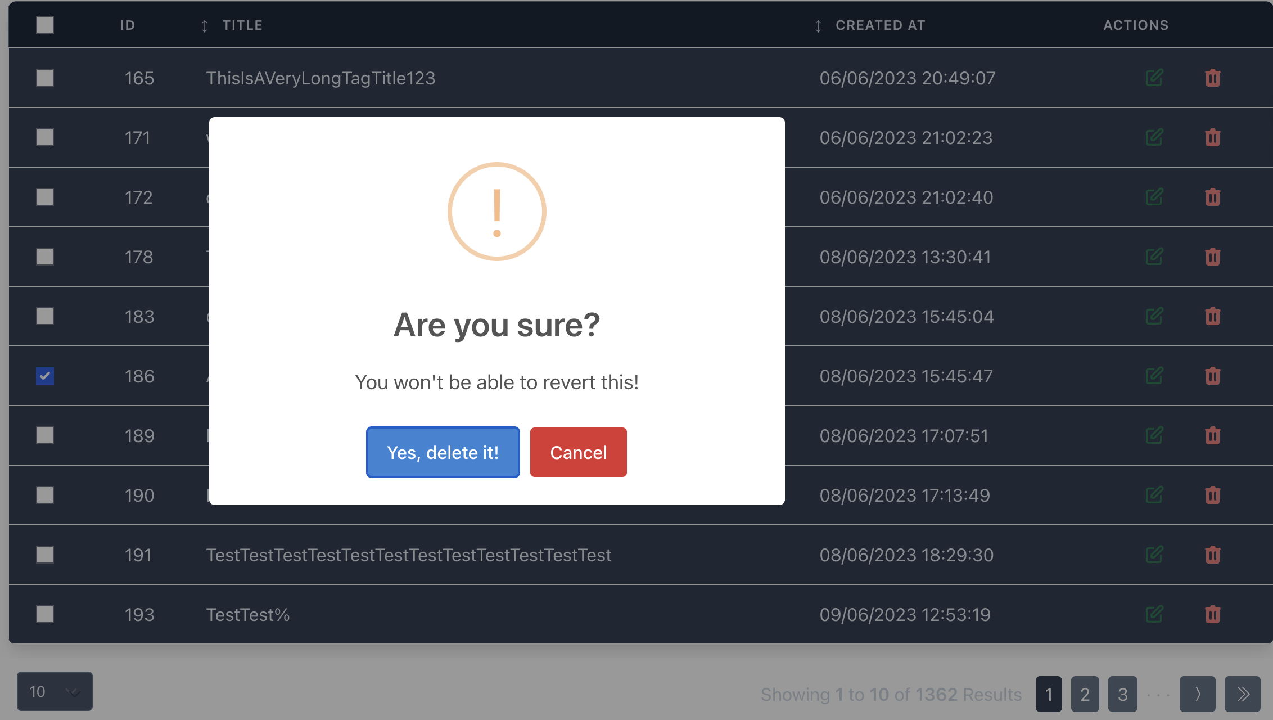
Task: Click edit icon for tag 165
Action: click(1154, 78)
